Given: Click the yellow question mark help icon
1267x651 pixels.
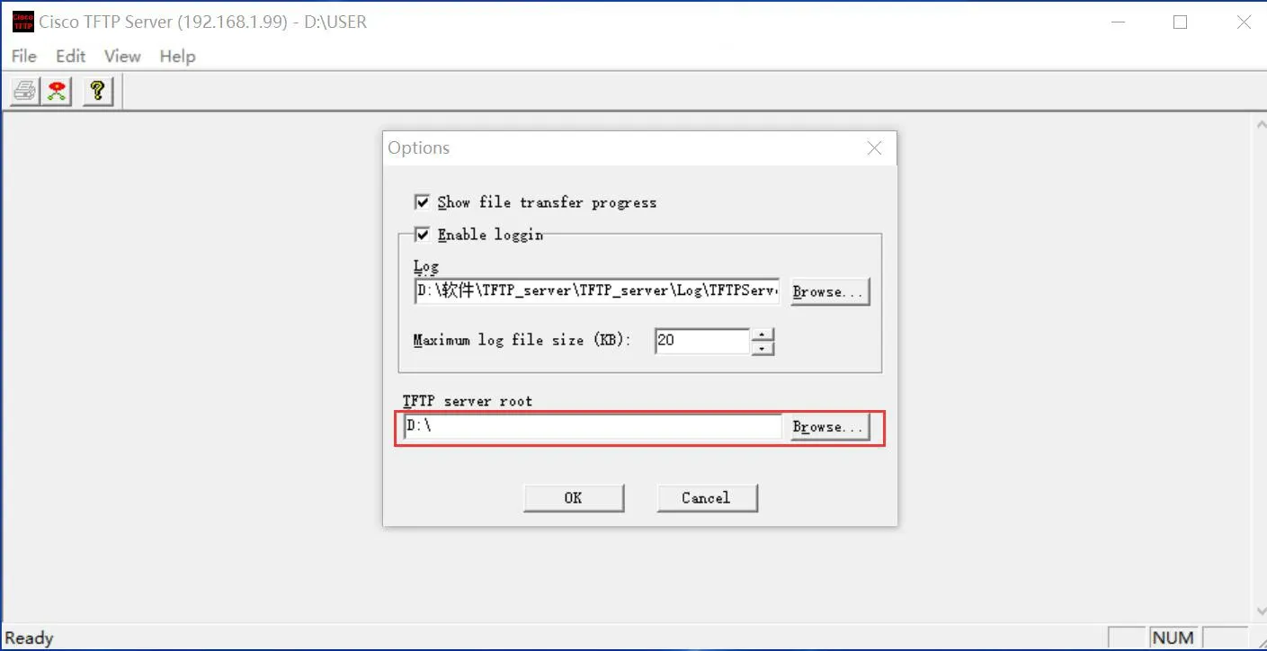Looking at the screenshot, I should [97, 91].
